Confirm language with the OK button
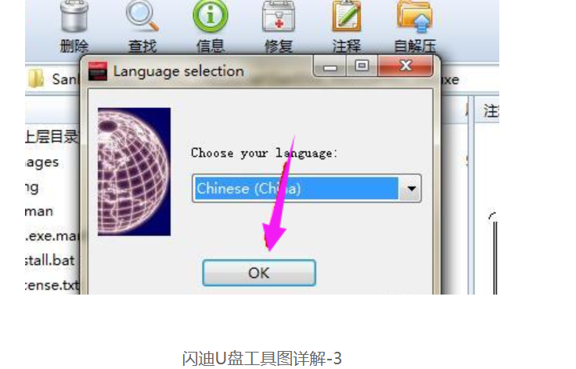576x369 pixels. click(x=259, y=273)
